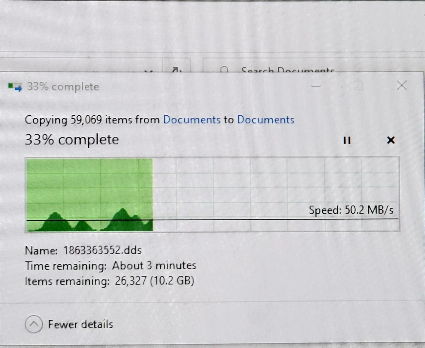Select the file name 1863363552.dds text
This screenshot has height=348, width=425.
click(x=102, y=250)
